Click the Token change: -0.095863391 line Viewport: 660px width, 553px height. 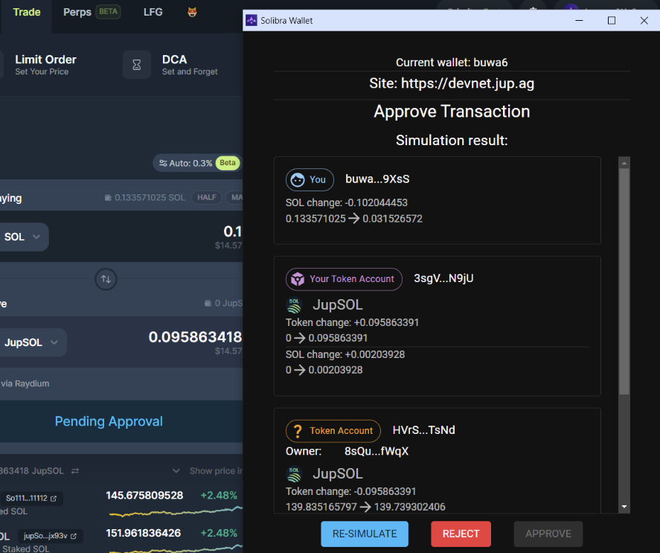pos(350,491)
